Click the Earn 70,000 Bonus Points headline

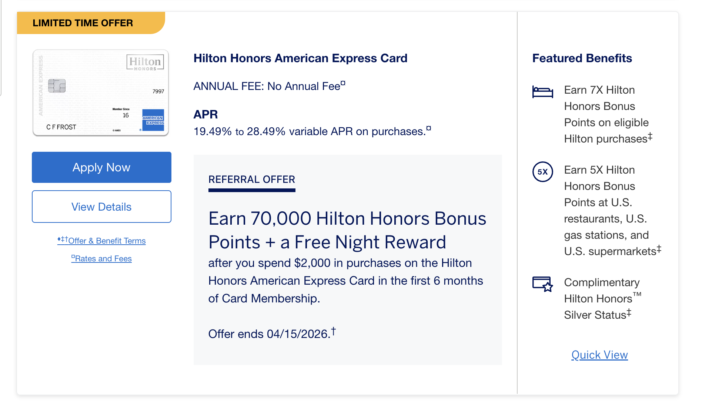[347, 230]
